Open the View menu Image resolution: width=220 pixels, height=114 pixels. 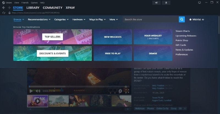[16, 3]
